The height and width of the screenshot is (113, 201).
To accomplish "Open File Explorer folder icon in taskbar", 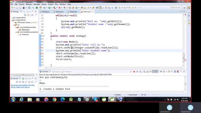I will (30, 100).
